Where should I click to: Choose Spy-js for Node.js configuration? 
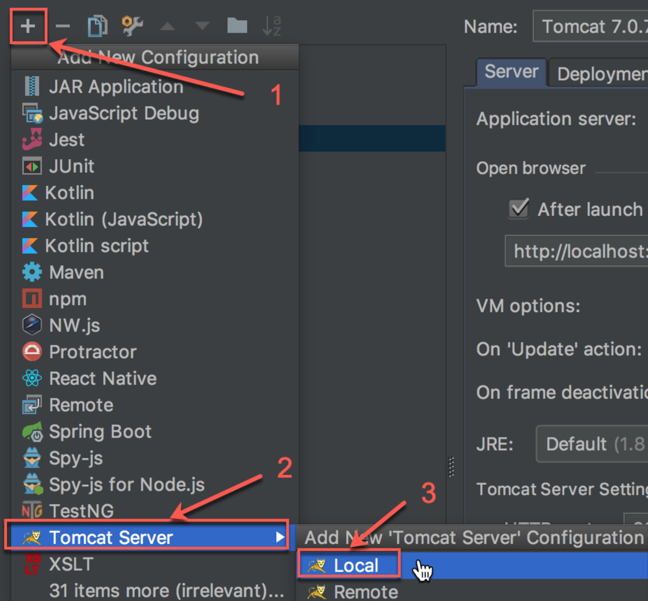[x=155, y=485]
